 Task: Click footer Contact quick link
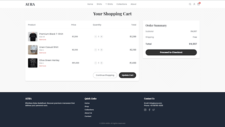[x=88, y=116]
